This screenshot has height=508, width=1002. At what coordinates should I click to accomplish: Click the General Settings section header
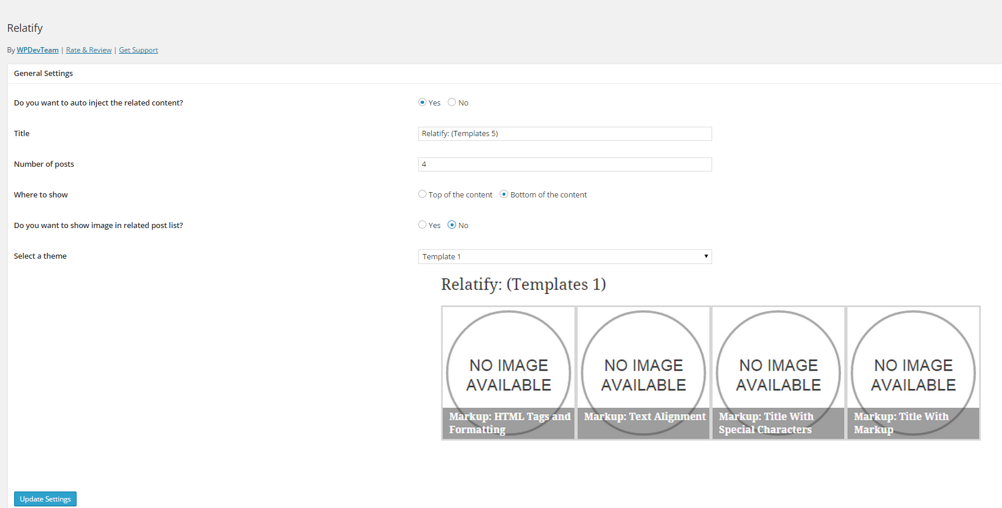tap(44, 74)
